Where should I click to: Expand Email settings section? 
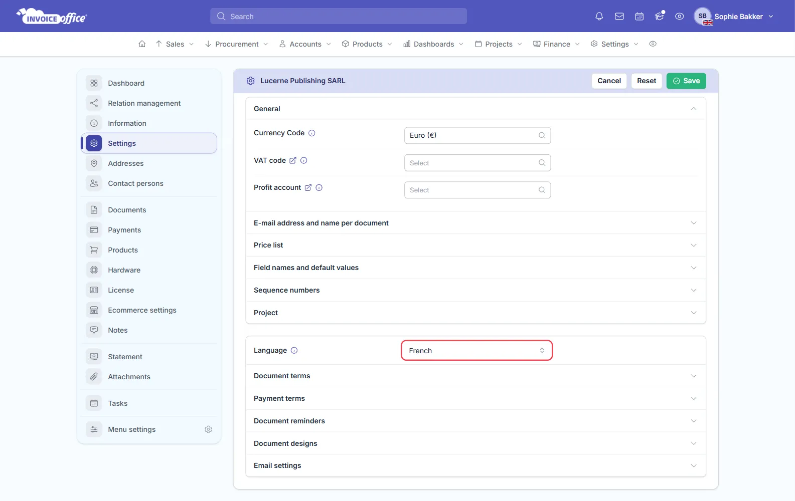pos(475,465)
